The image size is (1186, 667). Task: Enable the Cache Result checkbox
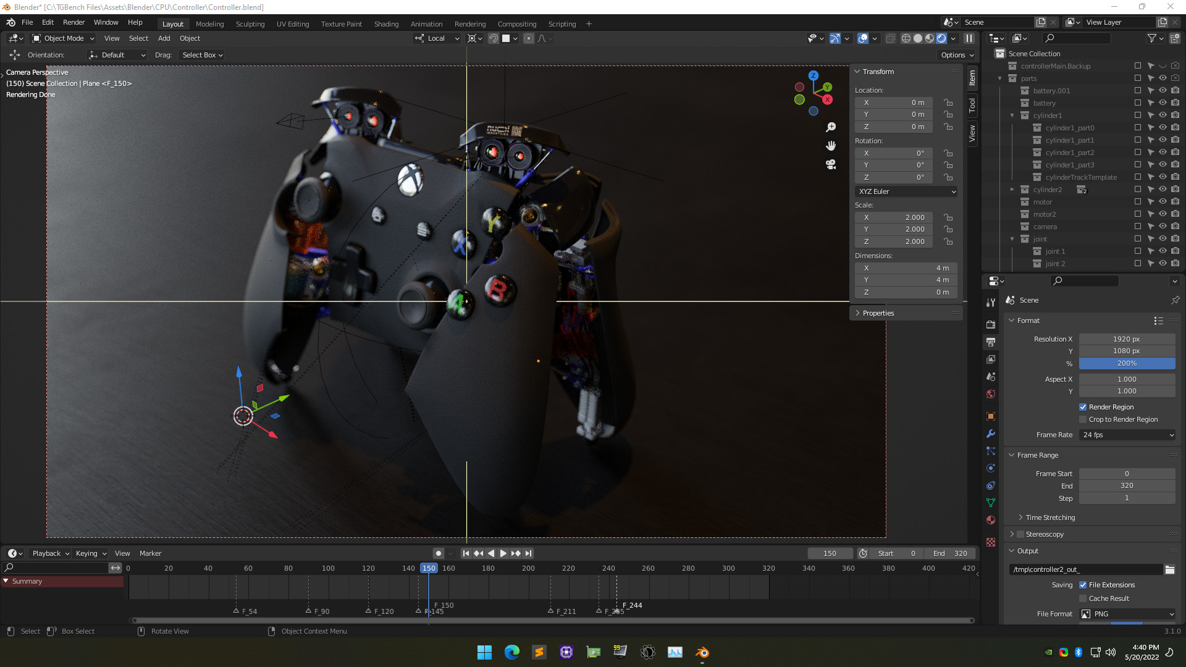click(1083, 598)
